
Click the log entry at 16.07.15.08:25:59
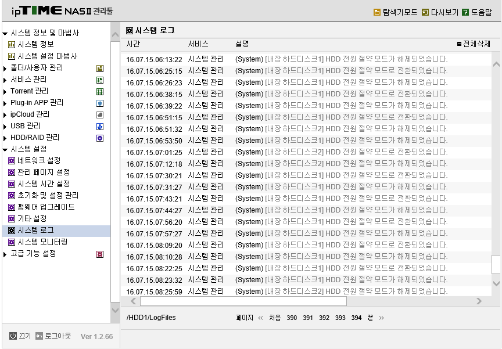(x=306, y=292)
